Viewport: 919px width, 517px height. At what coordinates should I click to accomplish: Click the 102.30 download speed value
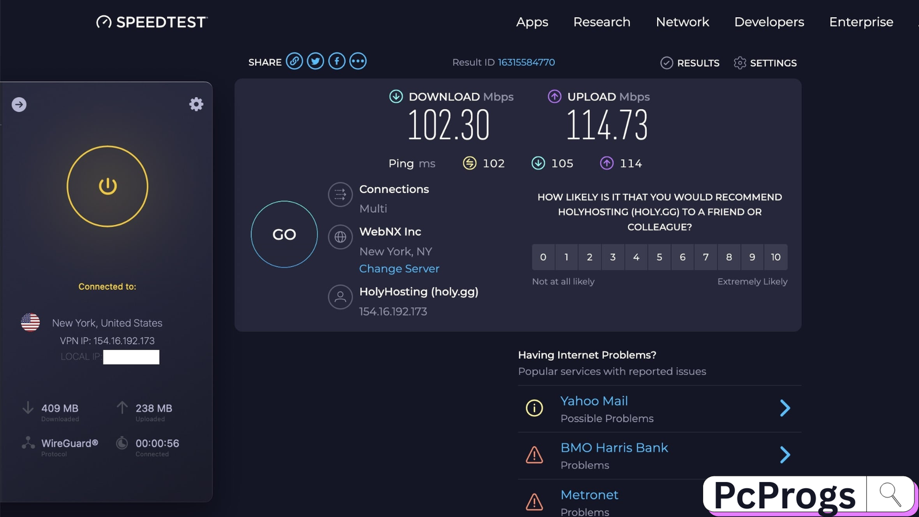coord(449,125)
